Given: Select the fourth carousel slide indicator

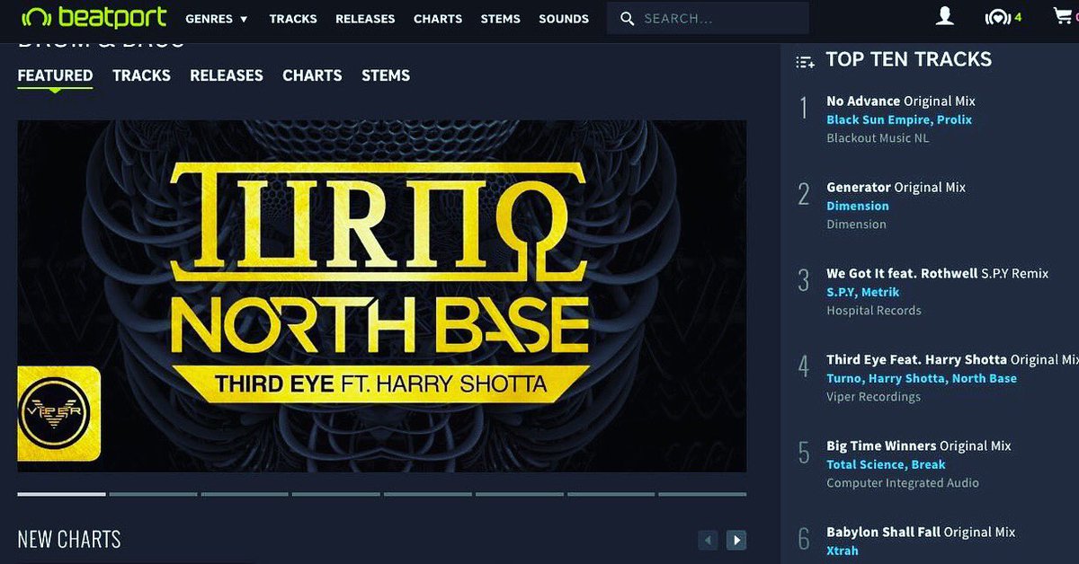Looking at the screenshot, I should point(335,494).
